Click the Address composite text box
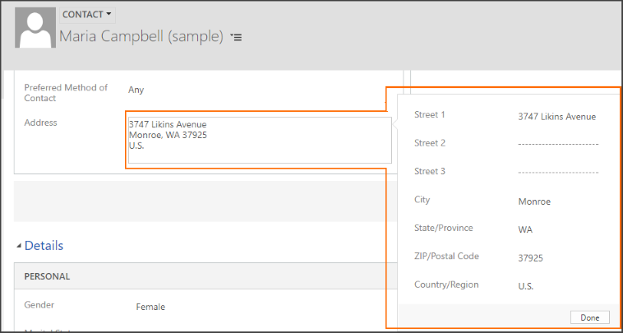This screenshot has height=333, width=623. pyautogui.click(x=258, y=140)
